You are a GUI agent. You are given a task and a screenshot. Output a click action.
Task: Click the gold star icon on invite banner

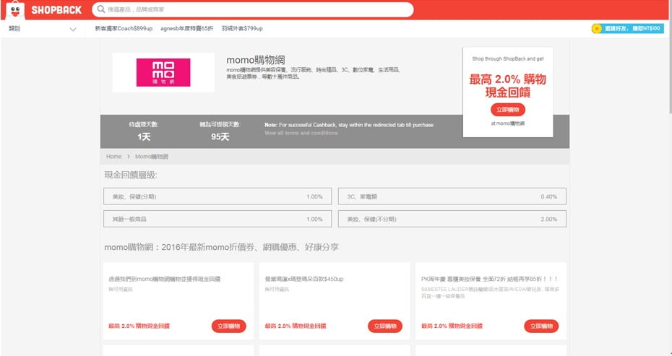pyautogui.click(x=596, y=29)
